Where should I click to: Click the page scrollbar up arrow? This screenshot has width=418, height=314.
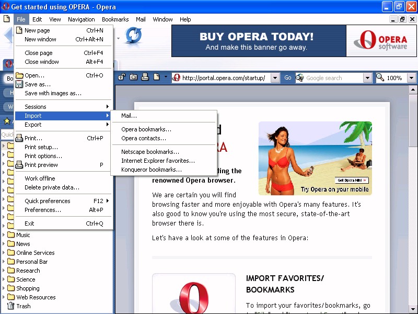coord(413,89)
